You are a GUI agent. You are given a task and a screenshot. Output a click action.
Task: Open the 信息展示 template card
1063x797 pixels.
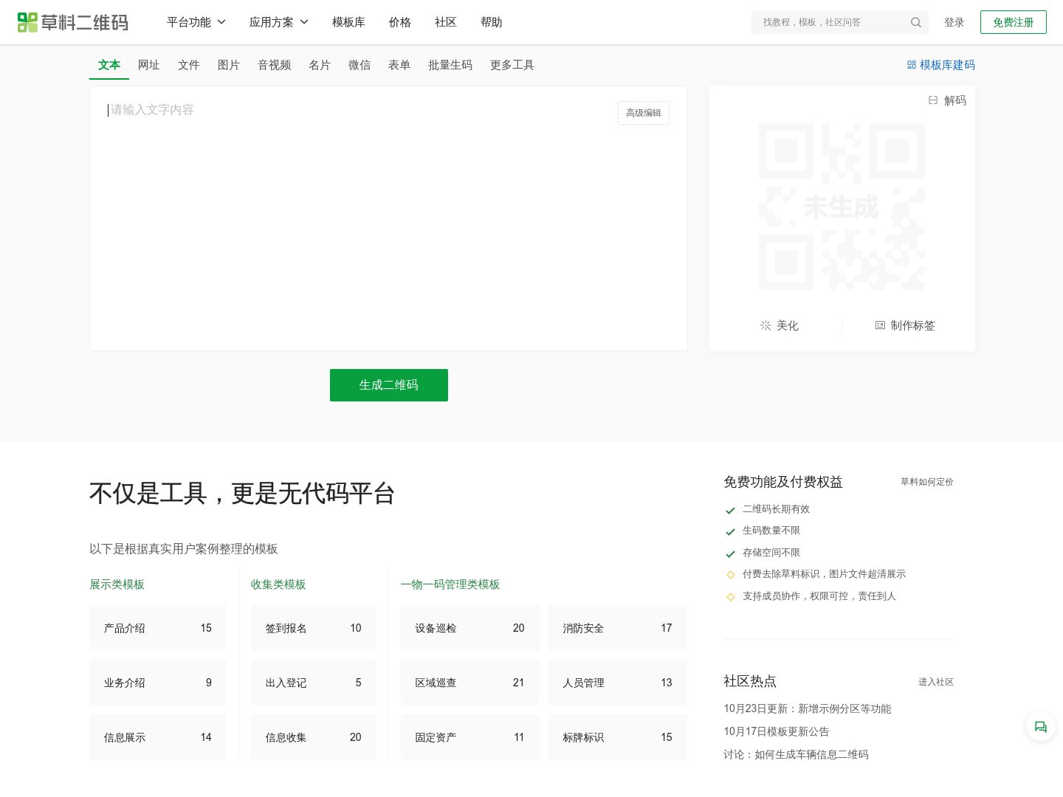pyautogui.click(x=158, y=737)
